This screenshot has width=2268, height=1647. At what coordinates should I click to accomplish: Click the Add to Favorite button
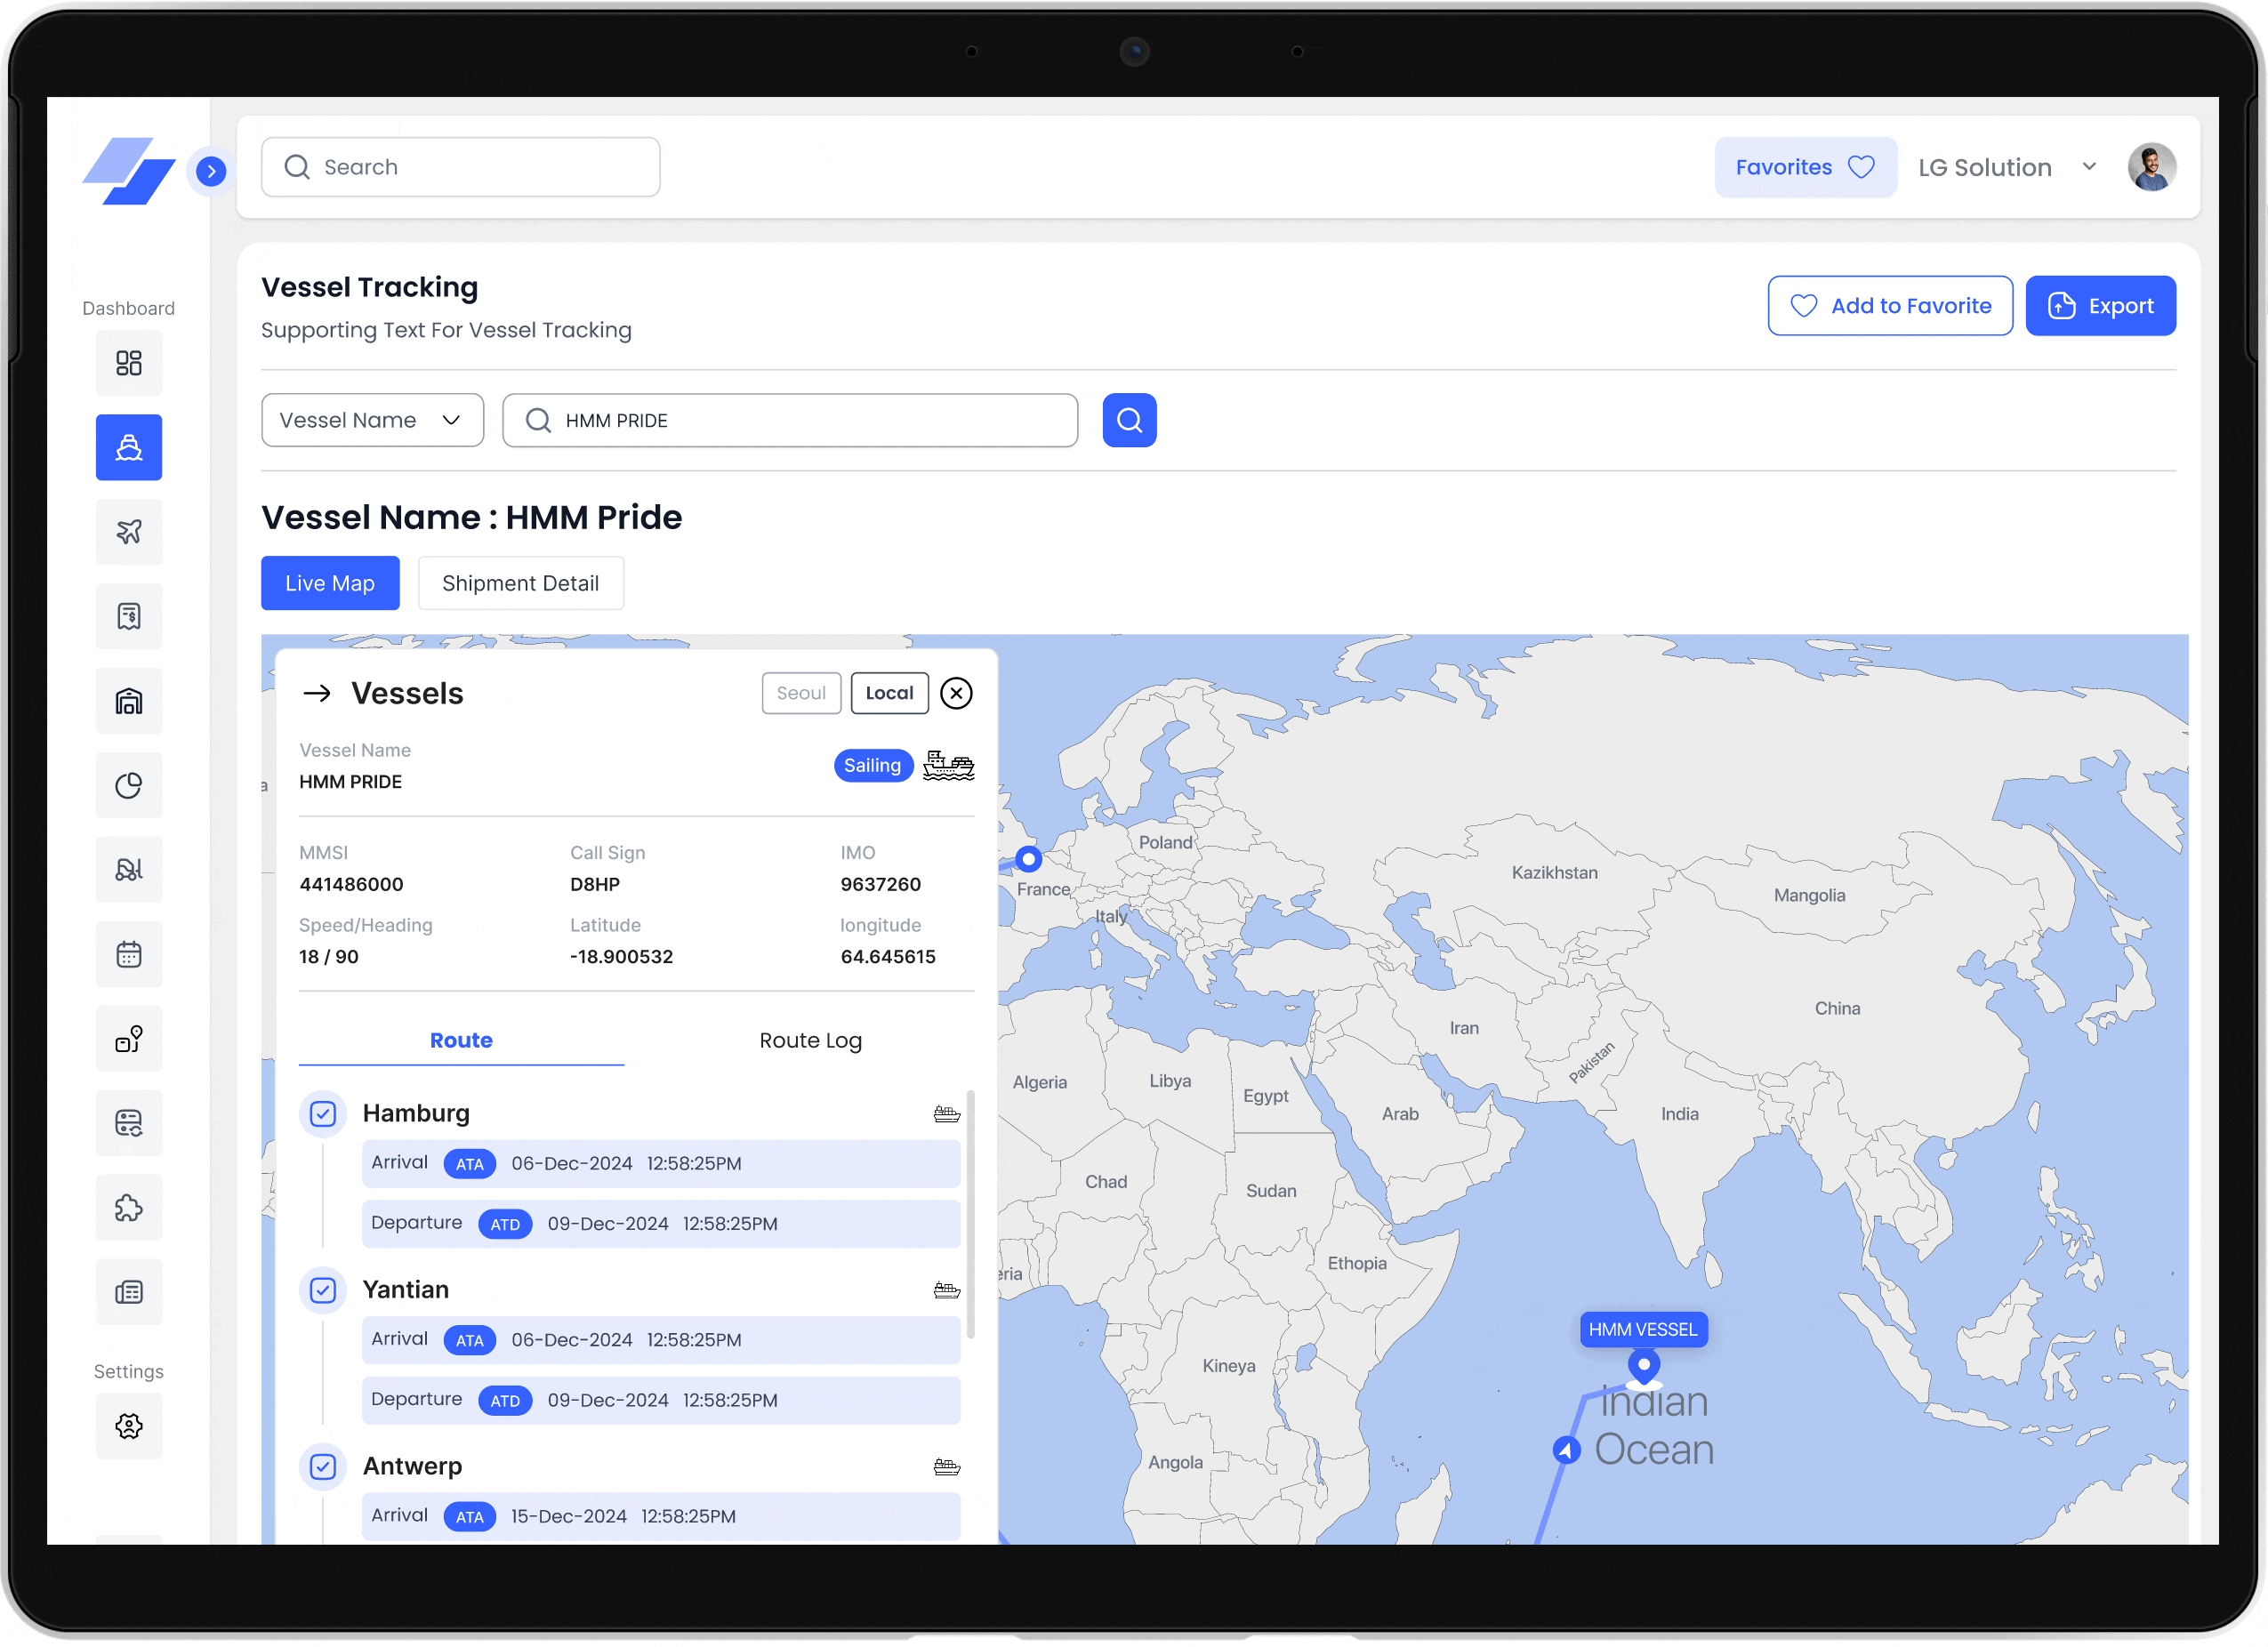click(x=1890, y=305)
